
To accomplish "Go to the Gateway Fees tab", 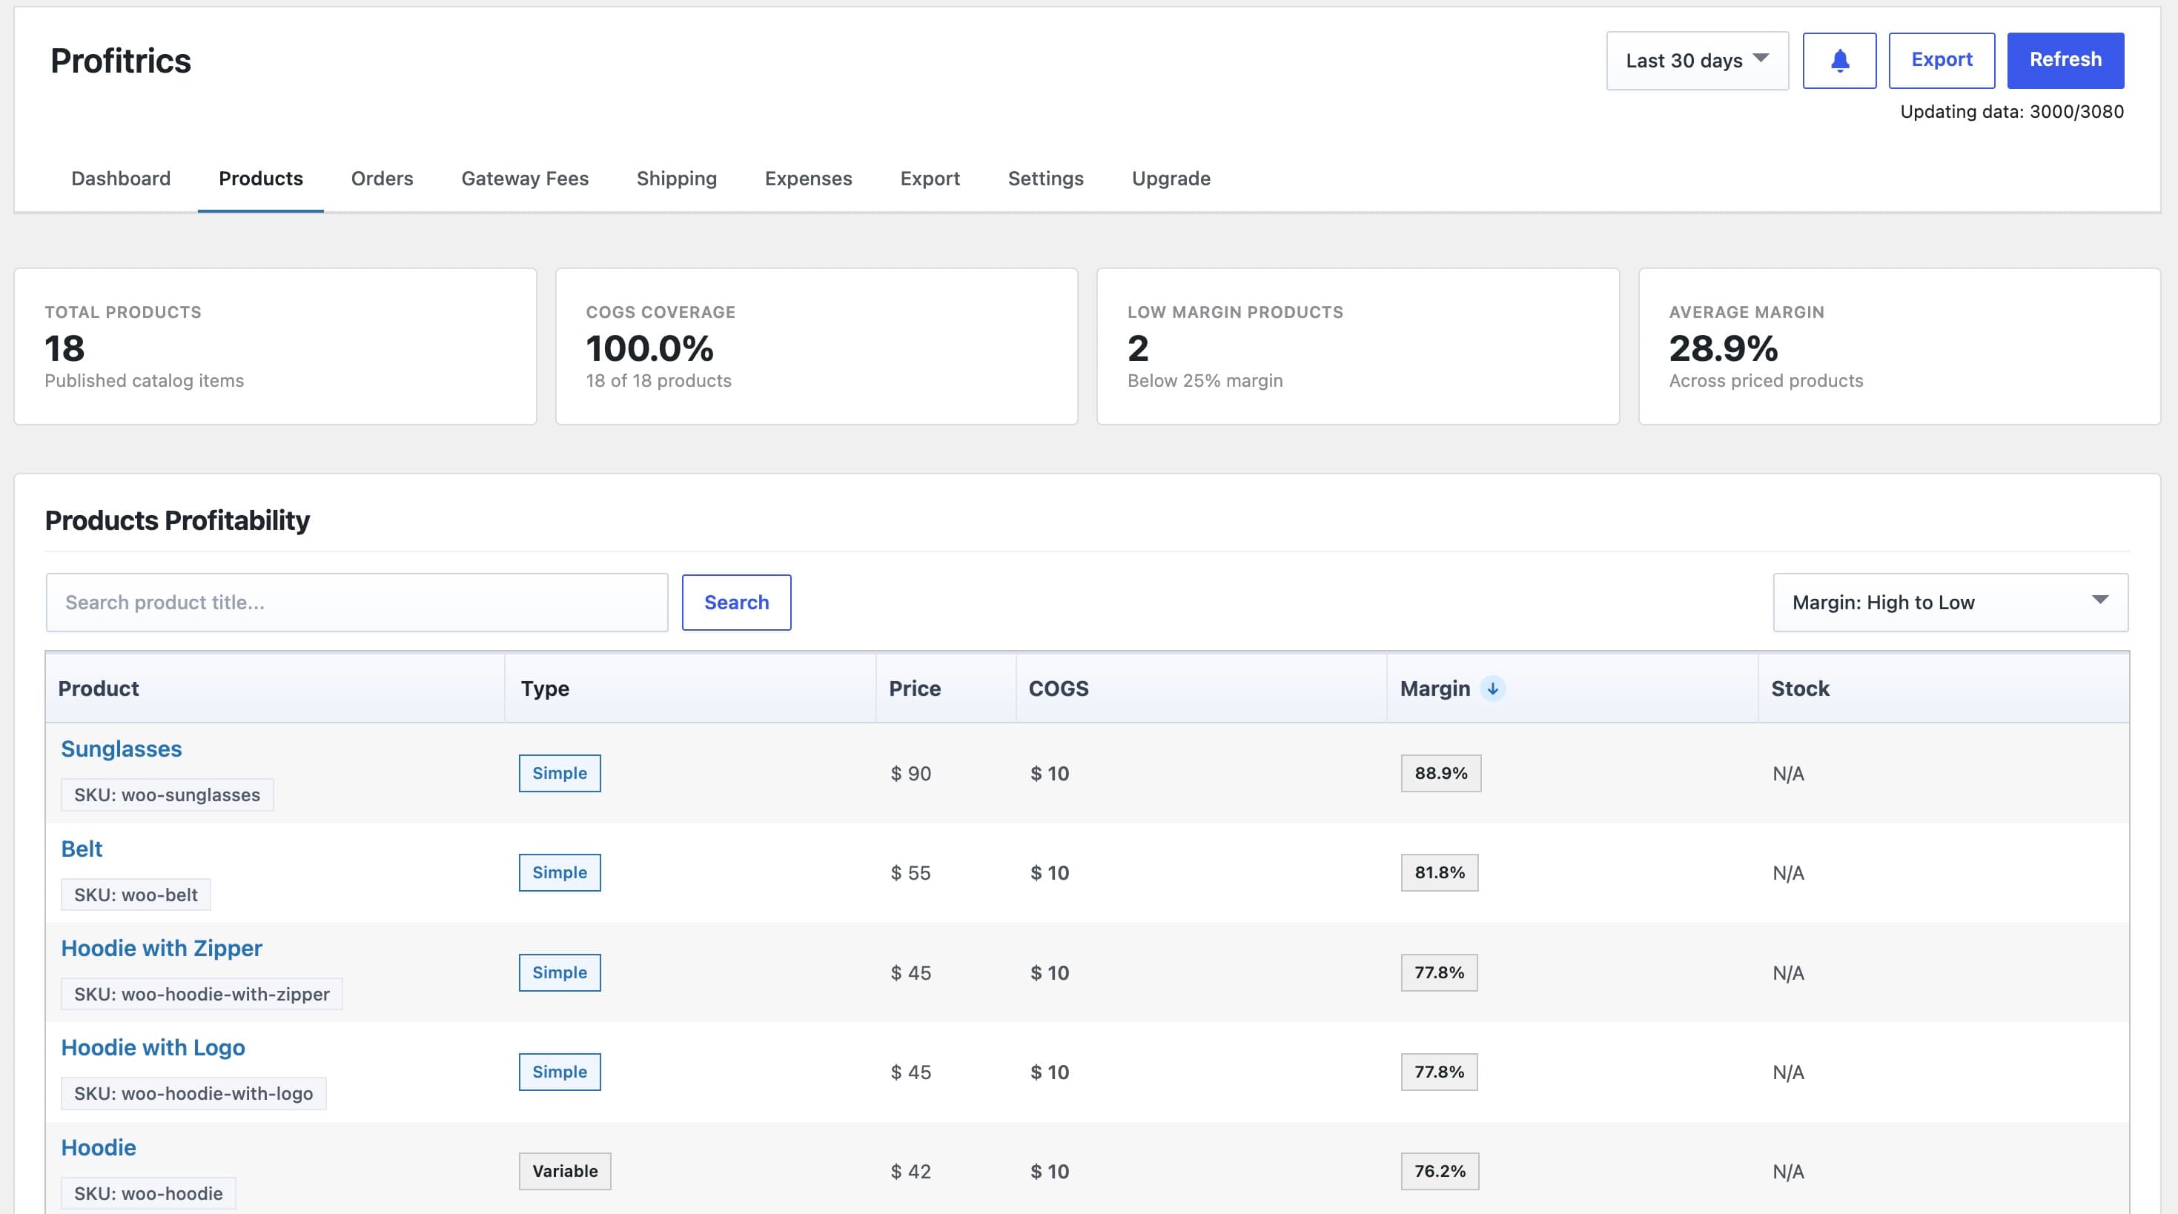I will click(525, 179).
